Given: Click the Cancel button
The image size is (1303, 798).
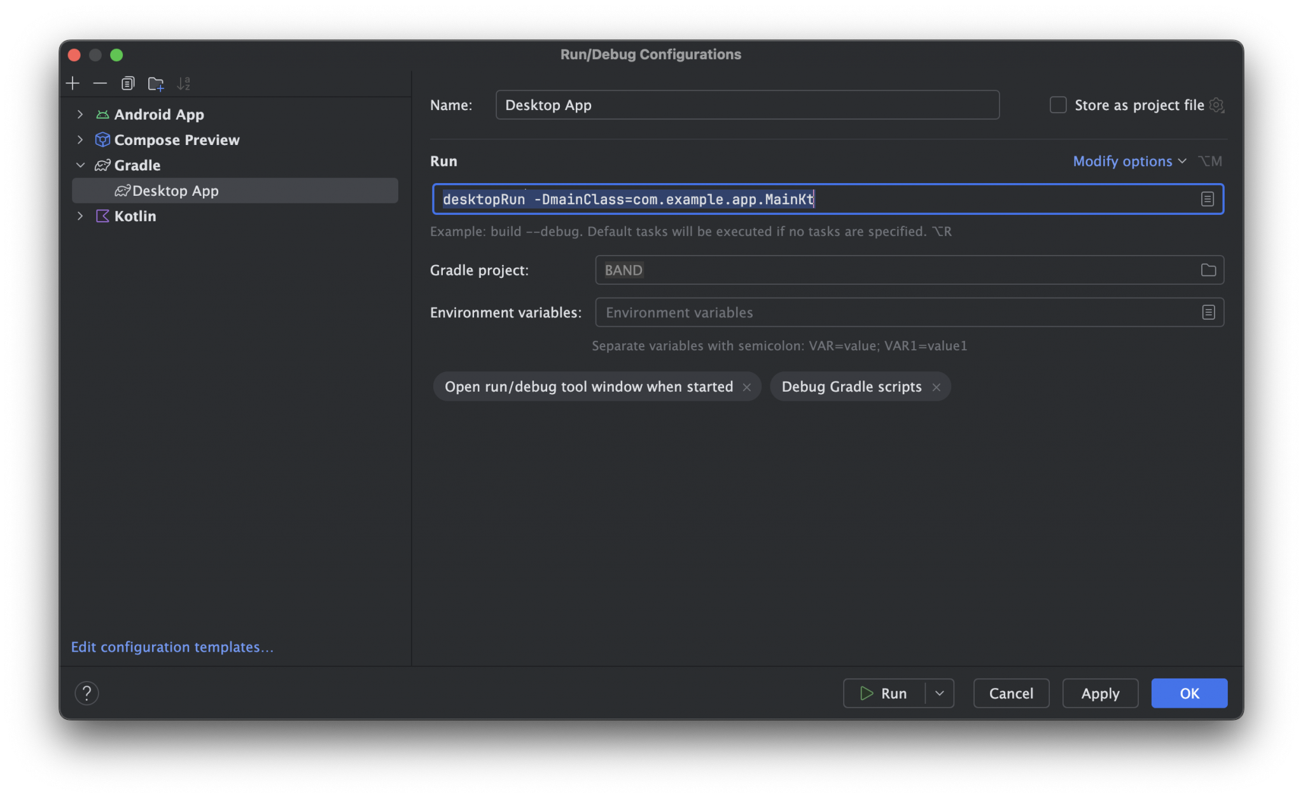Looking at the screenshot, I should pyautogui.click(x=1011, y=693).
